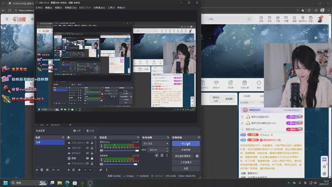Click the 设置 button in OBS controls panel
Viewport: 332px width, 187px height.
pyautogui.click(x=186, y=168)
